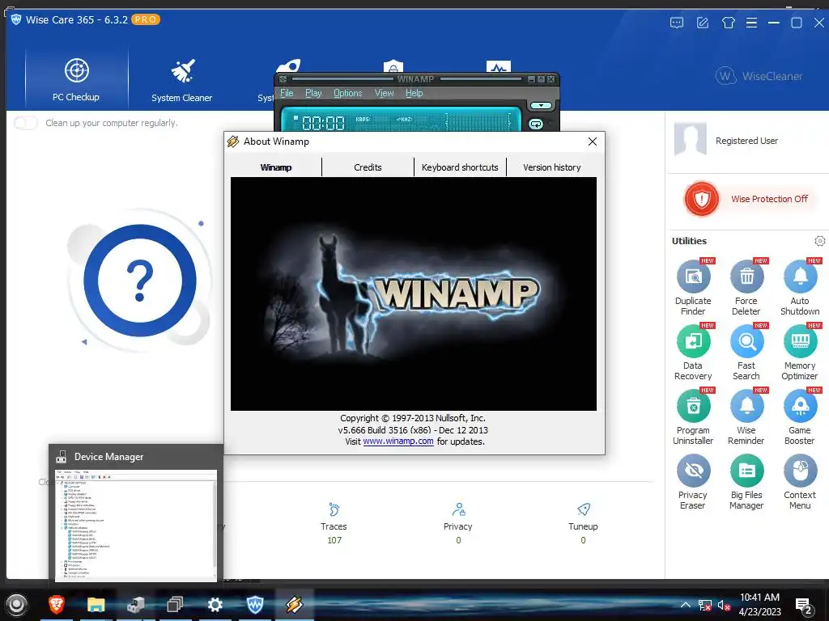Launch Game Booster utility

point(799,417)
